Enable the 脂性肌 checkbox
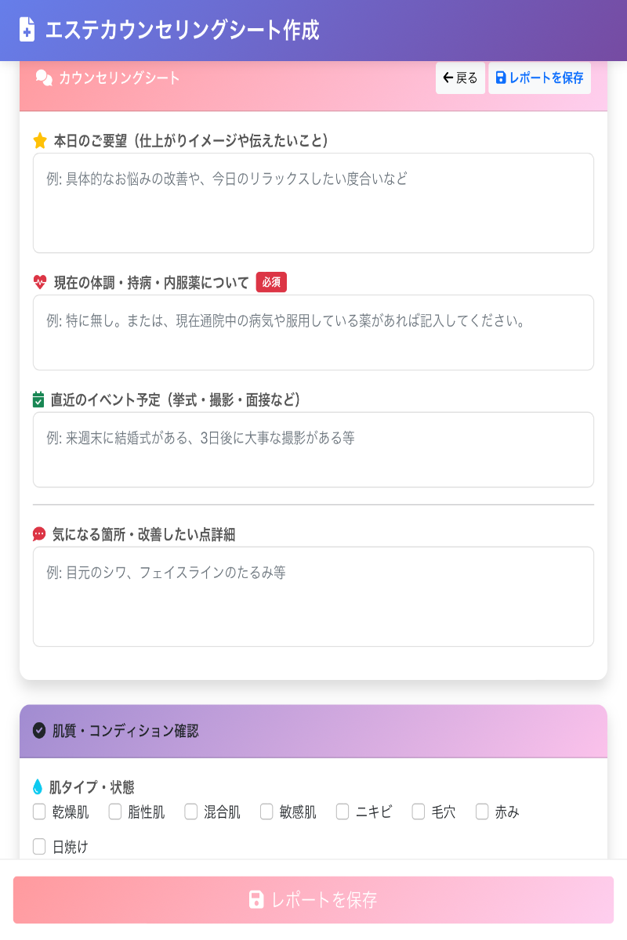 114,812
